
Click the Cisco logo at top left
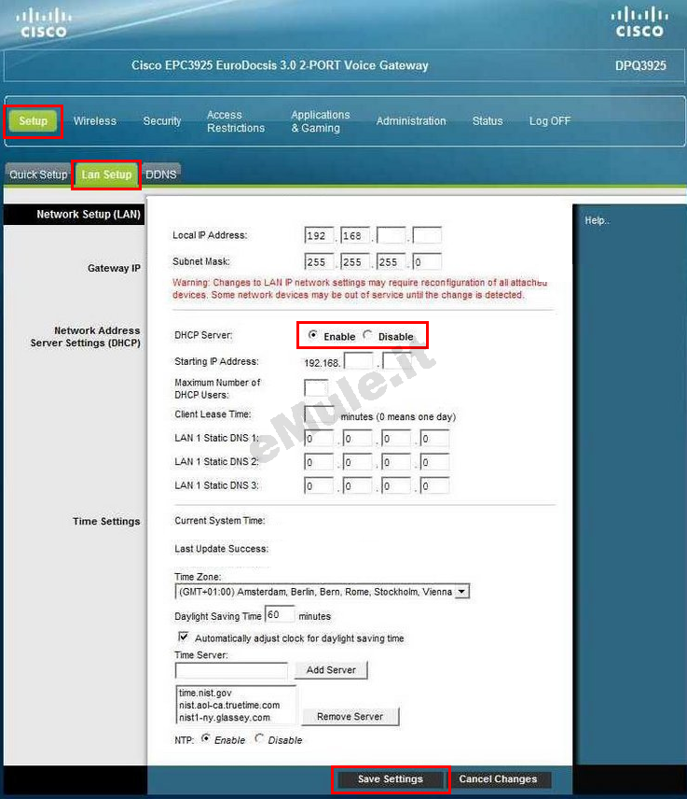(x=43, y=23)
